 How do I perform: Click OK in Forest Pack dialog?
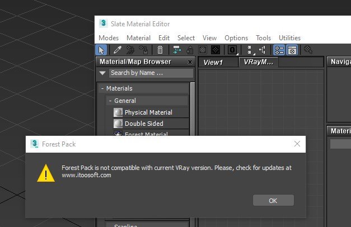pyautogui.click(x=273, y=200)
